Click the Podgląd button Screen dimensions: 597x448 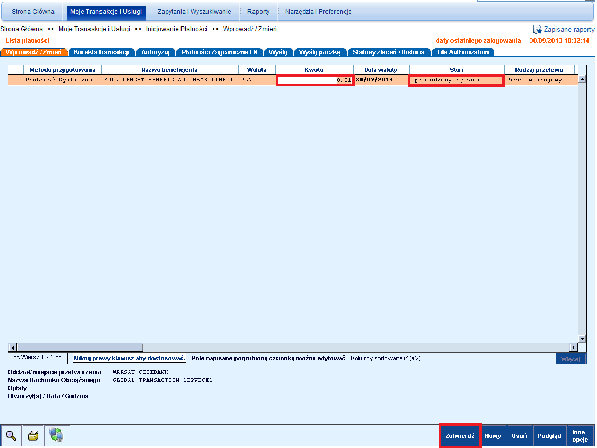click(549, 436)
